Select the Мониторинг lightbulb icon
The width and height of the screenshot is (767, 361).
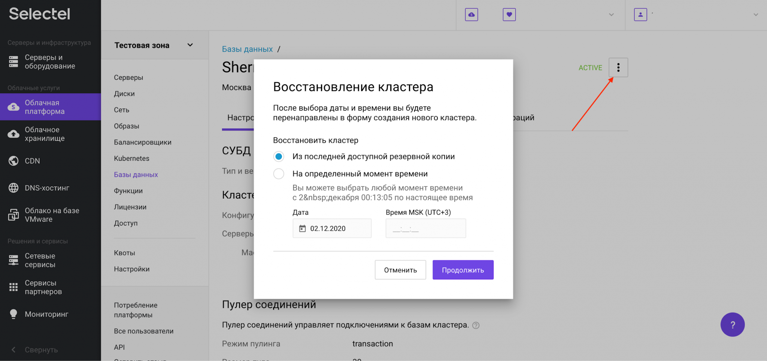coord(13,313)
